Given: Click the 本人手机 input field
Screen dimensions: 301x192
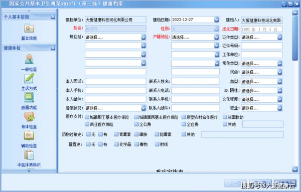Looking at the screenshot, I should [x=115, y=90].
